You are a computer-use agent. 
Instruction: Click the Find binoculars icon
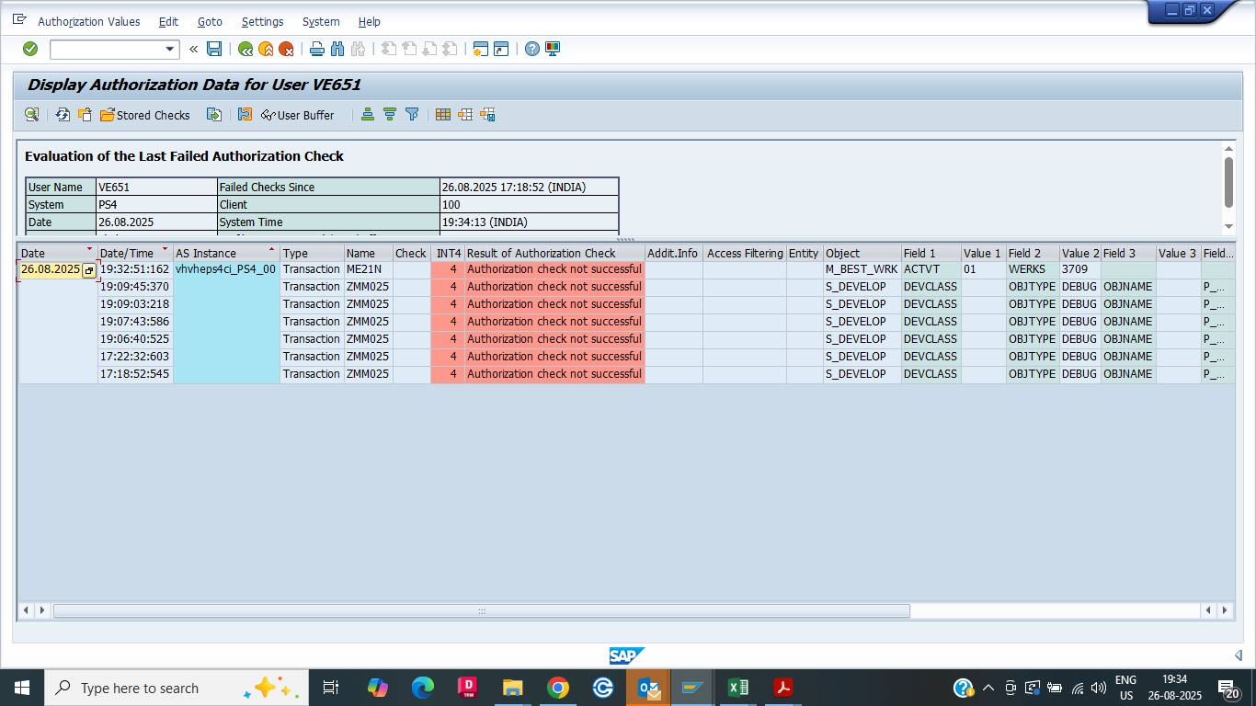pos(337,49)
